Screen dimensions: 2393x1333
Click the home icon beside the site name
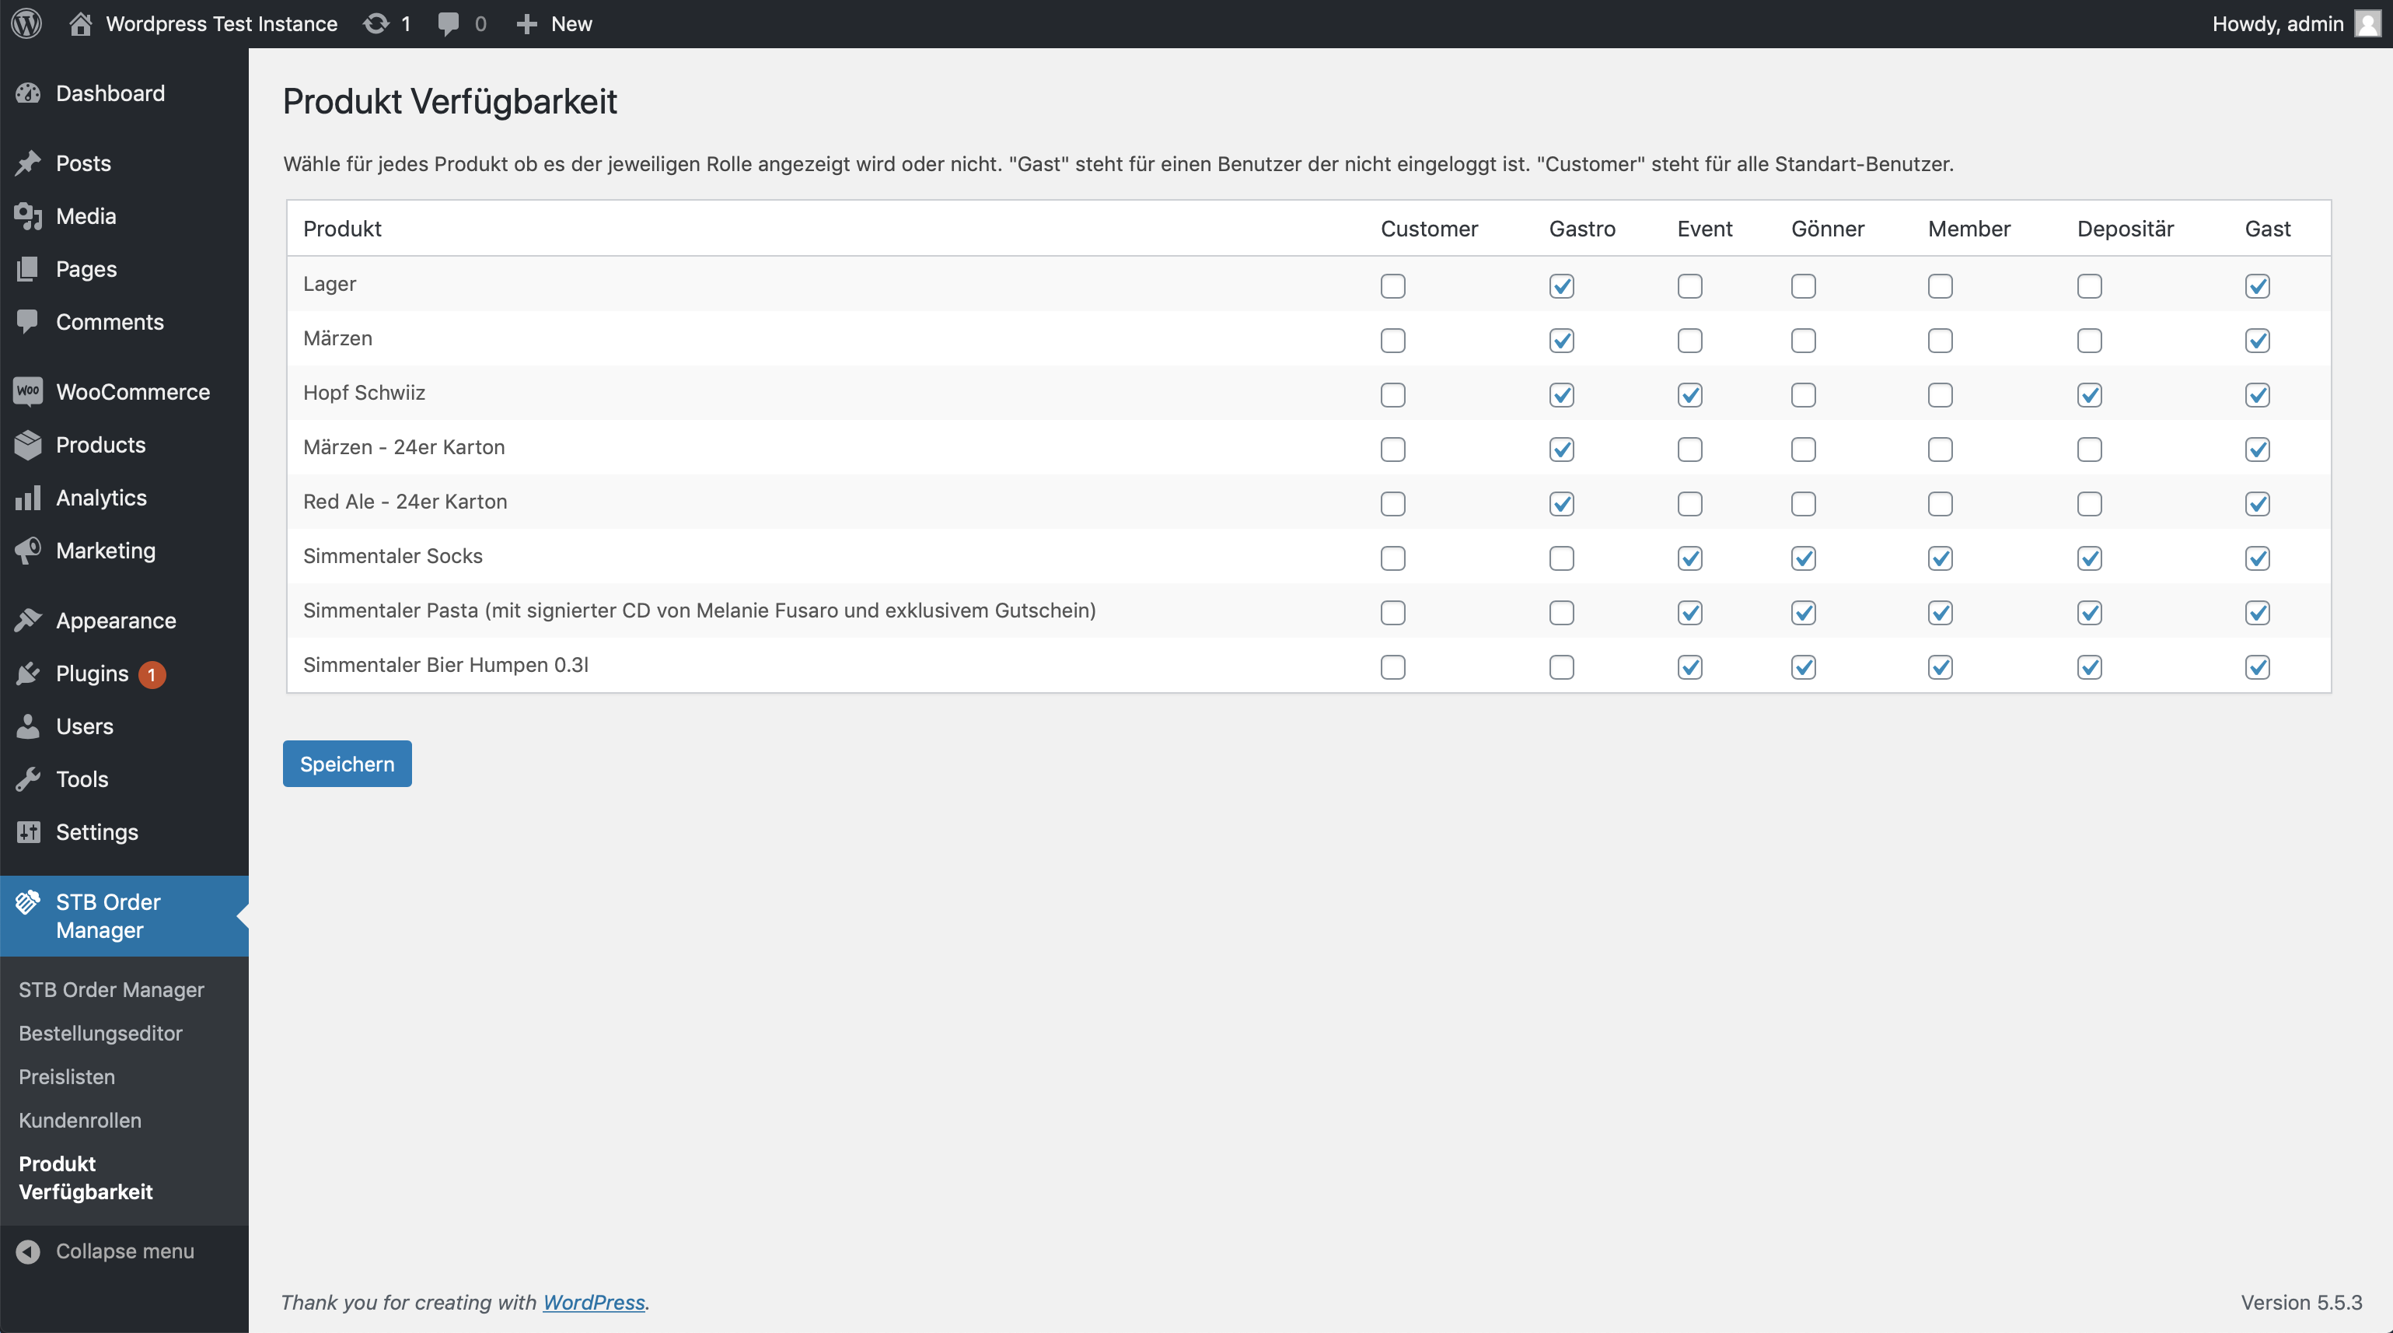(80, 23)
